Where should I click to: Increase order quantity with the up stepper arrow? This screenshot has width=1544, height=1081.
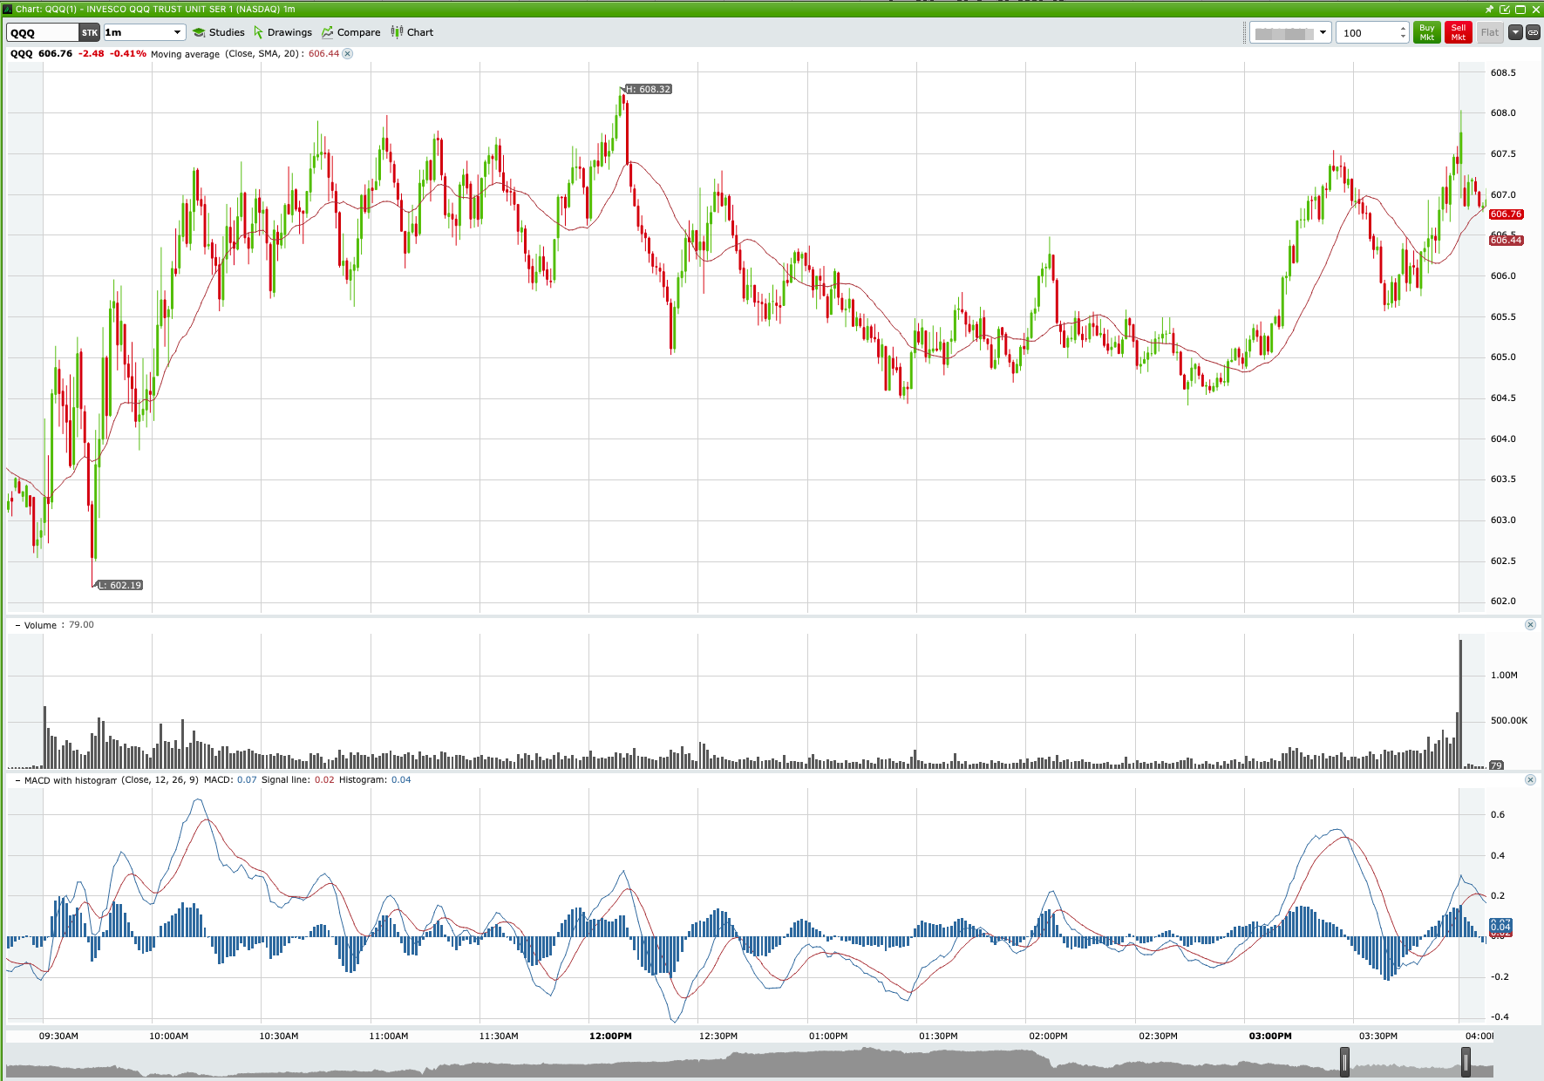[1402, 28]
